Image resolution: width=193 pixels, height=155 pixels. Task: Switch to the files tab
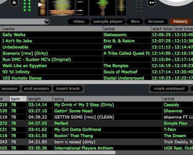coord(135,21)
